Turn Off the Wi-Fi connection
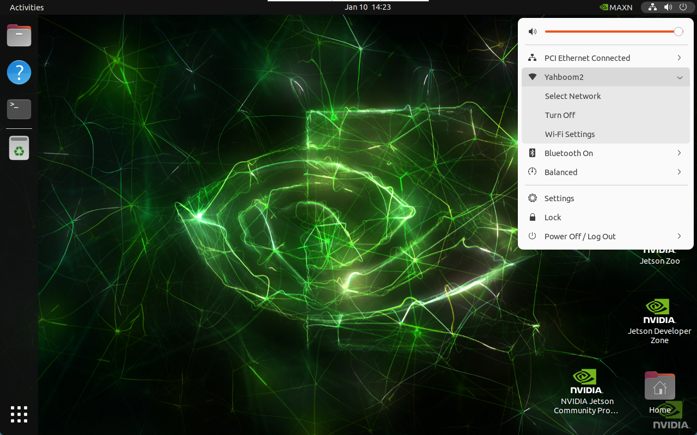The height and width of the screenshot is (435, 697). [x=560, y=115]
